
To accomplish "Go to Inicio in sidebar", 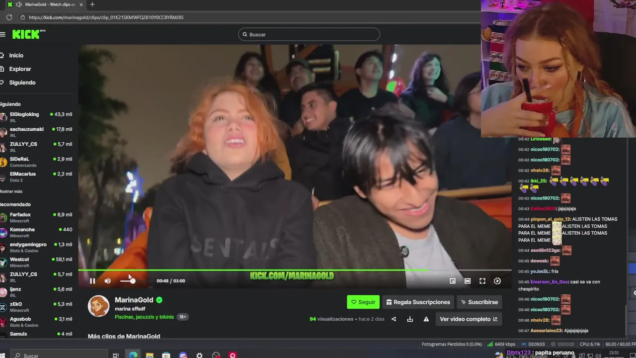I will coord(16,55).
